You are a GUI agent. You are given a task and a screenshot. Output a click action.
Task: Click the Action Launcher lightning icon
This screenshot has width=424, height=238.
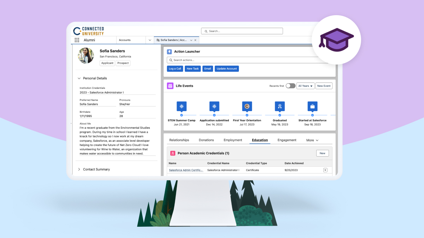coord(170,51)
